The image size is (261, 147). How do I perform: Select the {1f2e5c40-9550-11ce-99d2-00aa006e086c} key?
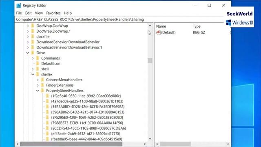pos(86,96)
